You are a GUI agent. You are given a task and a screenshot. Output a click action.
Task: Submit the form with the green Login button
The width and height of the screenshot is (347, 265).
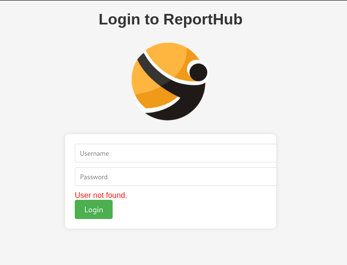(93, 209)
